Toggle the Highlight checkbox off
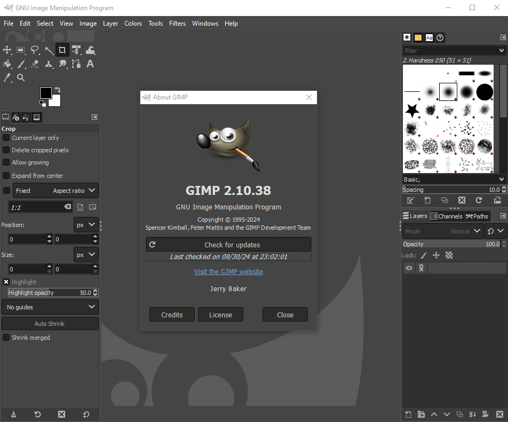Viewport: 508px width, 422px height. tap(6, 282)
